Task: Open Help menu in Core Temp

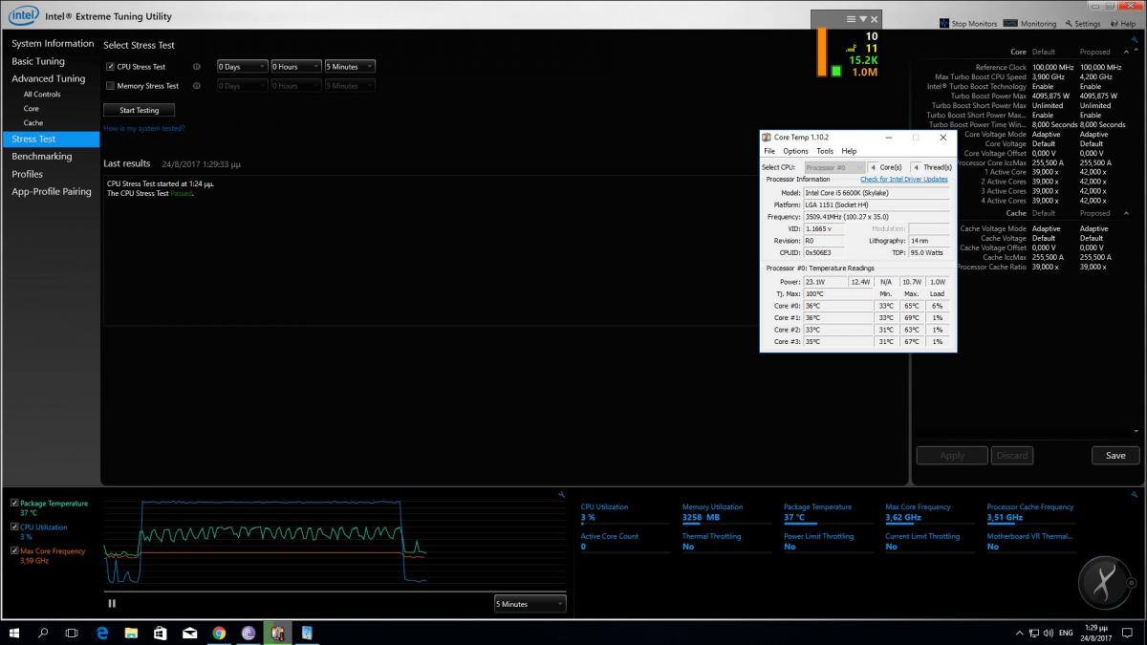Action: [x=849, y=151]
